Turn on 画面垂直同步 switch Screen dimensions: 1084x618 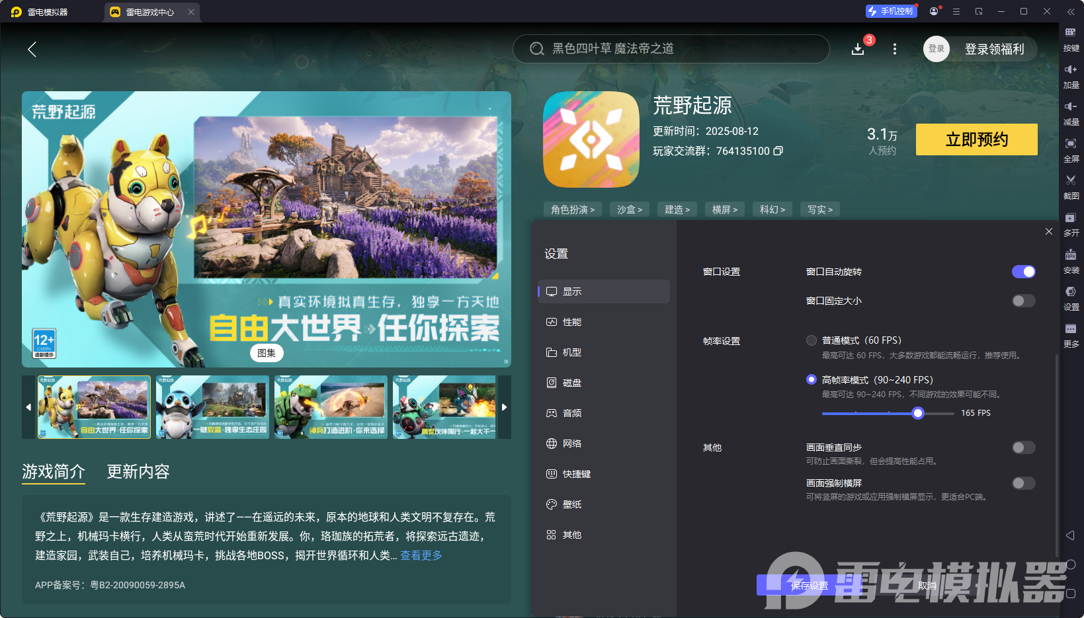tap(1022, 447)
